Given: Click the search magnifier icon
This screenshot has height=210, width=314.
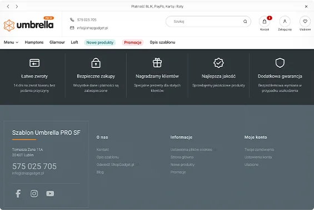Looking at the screenshot, I should tap(245, 22).
